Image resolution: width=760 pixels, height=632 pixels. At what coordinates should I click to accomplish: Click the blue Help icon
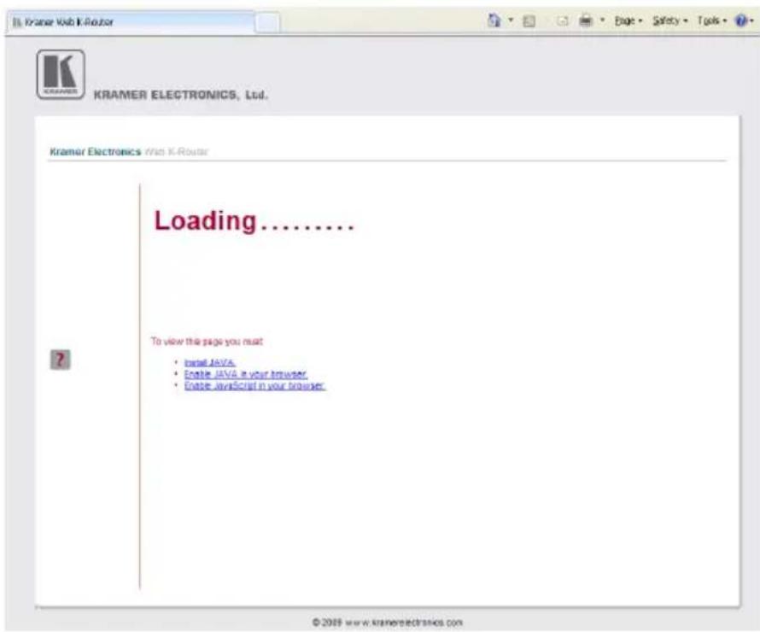[740, 20]
